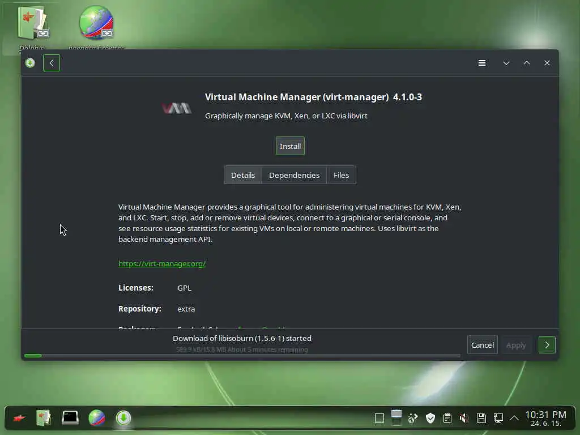
Task: Click the show desktop tray icon
Action: point(379,419)
